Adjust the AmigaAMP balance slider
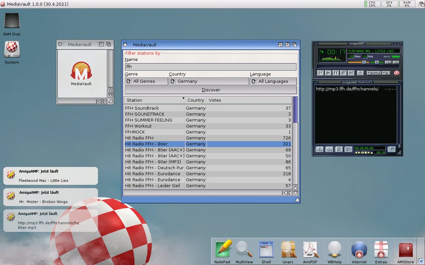425x265 pixels. tap(377, 63)
